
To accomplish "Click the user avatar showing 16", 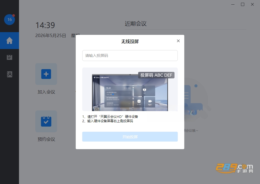I will tap(9, 20).
